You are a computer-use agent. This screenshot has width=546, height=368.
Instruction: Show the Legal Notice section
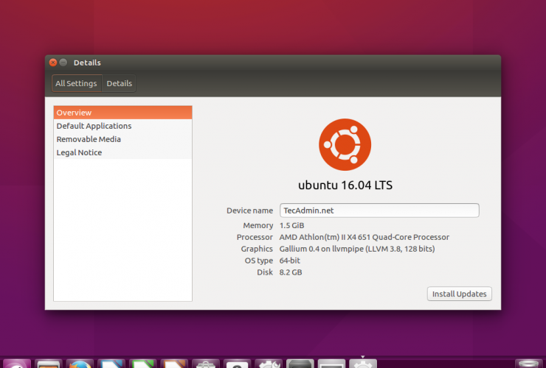pyautogui.click(x=122, y=152)
